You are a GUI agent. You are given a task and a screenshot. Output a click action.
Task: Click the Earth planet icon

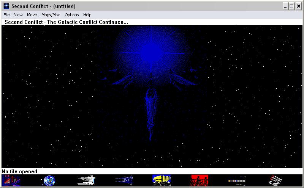(x=49, y=181)
